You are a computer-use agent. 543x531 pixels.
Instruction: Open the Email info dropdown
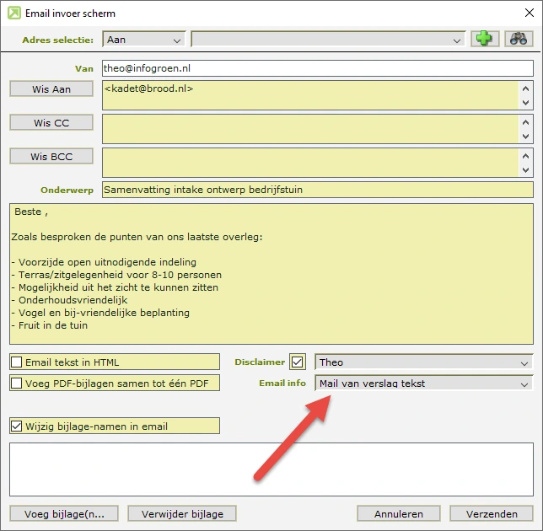point(423,383)
